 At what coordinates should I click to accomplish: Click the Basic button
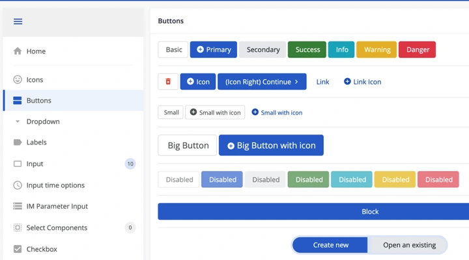173,49
